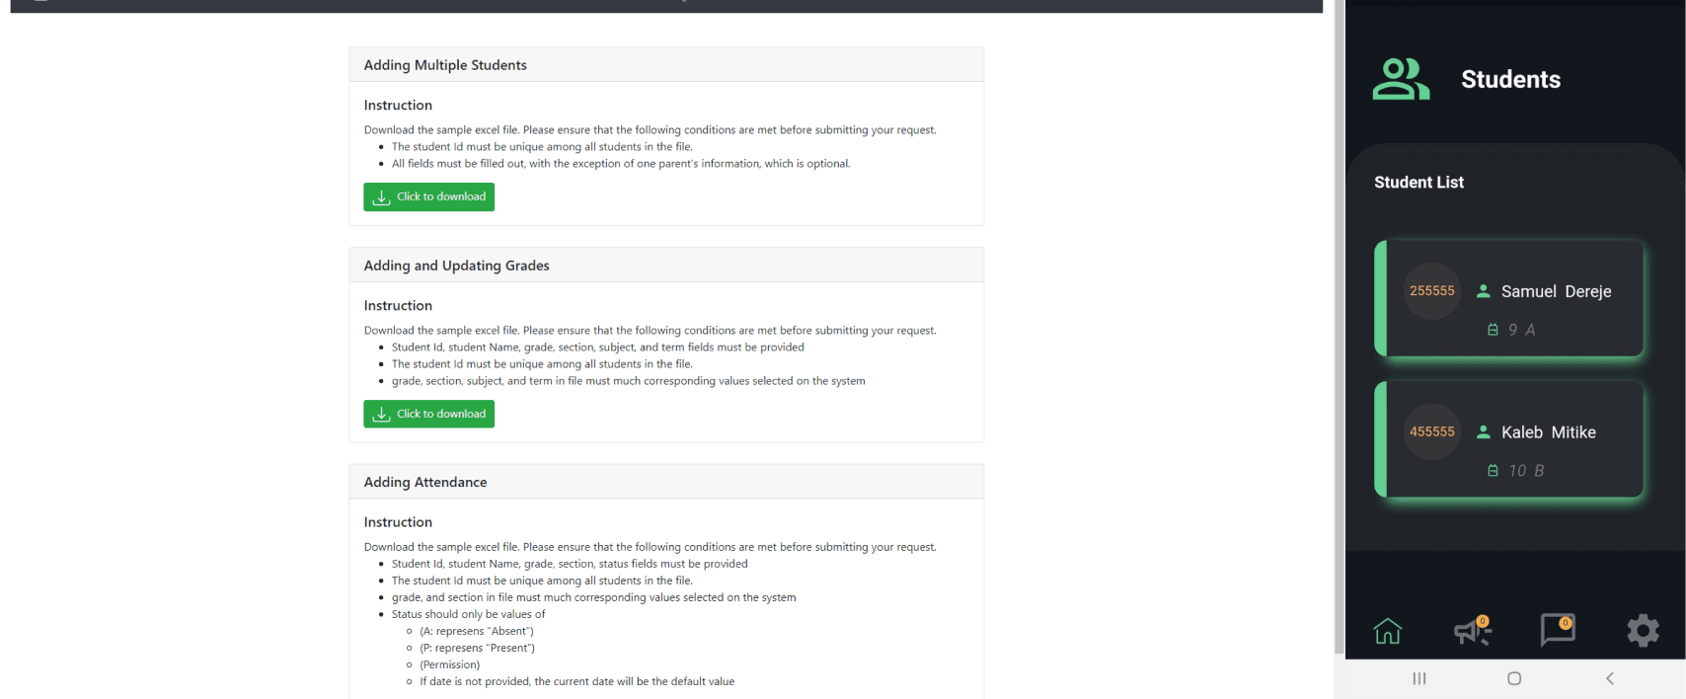1686x699 pixels.
Task: Download sample file for Adding Multiple Students
Action: [428, 197]
